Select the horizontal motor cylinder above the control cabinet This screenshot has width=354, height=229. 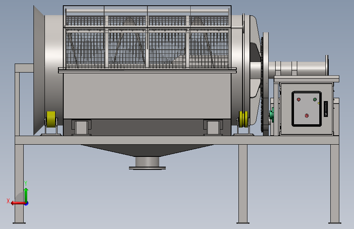tap(299, 68)
